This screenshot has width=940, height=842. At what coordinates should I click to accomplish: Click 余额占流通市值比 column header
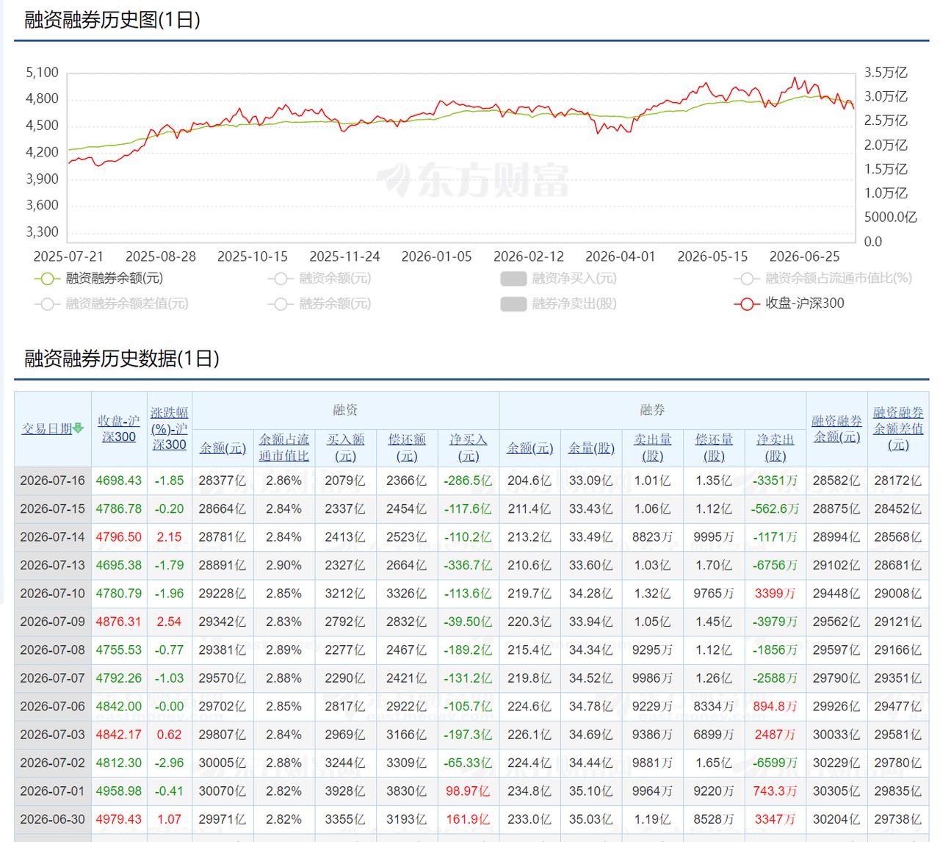283,447
